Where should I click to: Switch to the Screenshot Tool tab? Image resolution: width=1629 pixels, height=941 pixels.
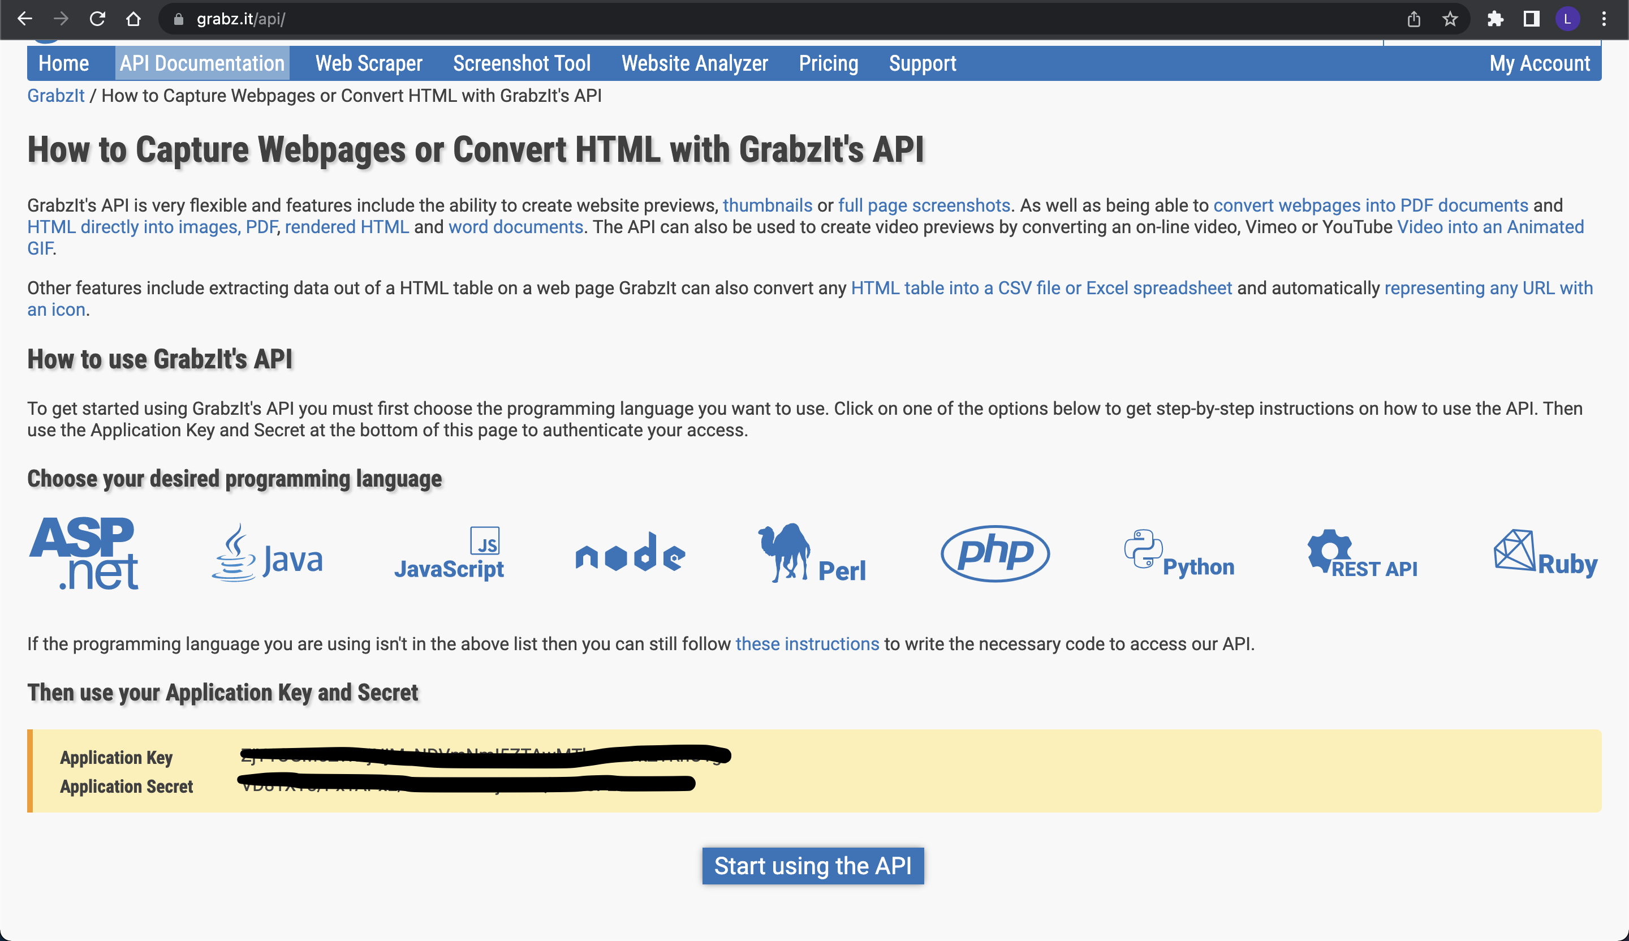pos(522,63)
